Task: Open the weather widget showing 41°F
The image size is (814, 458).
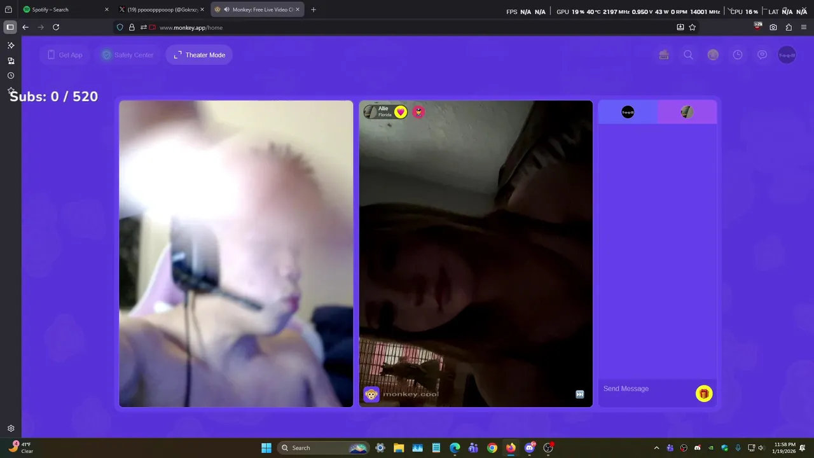Action: click(x=21, y=448)
